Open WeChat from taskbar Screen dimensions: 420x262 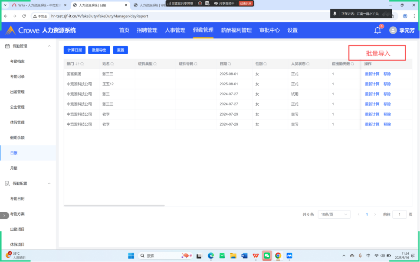tap(267, 256)
